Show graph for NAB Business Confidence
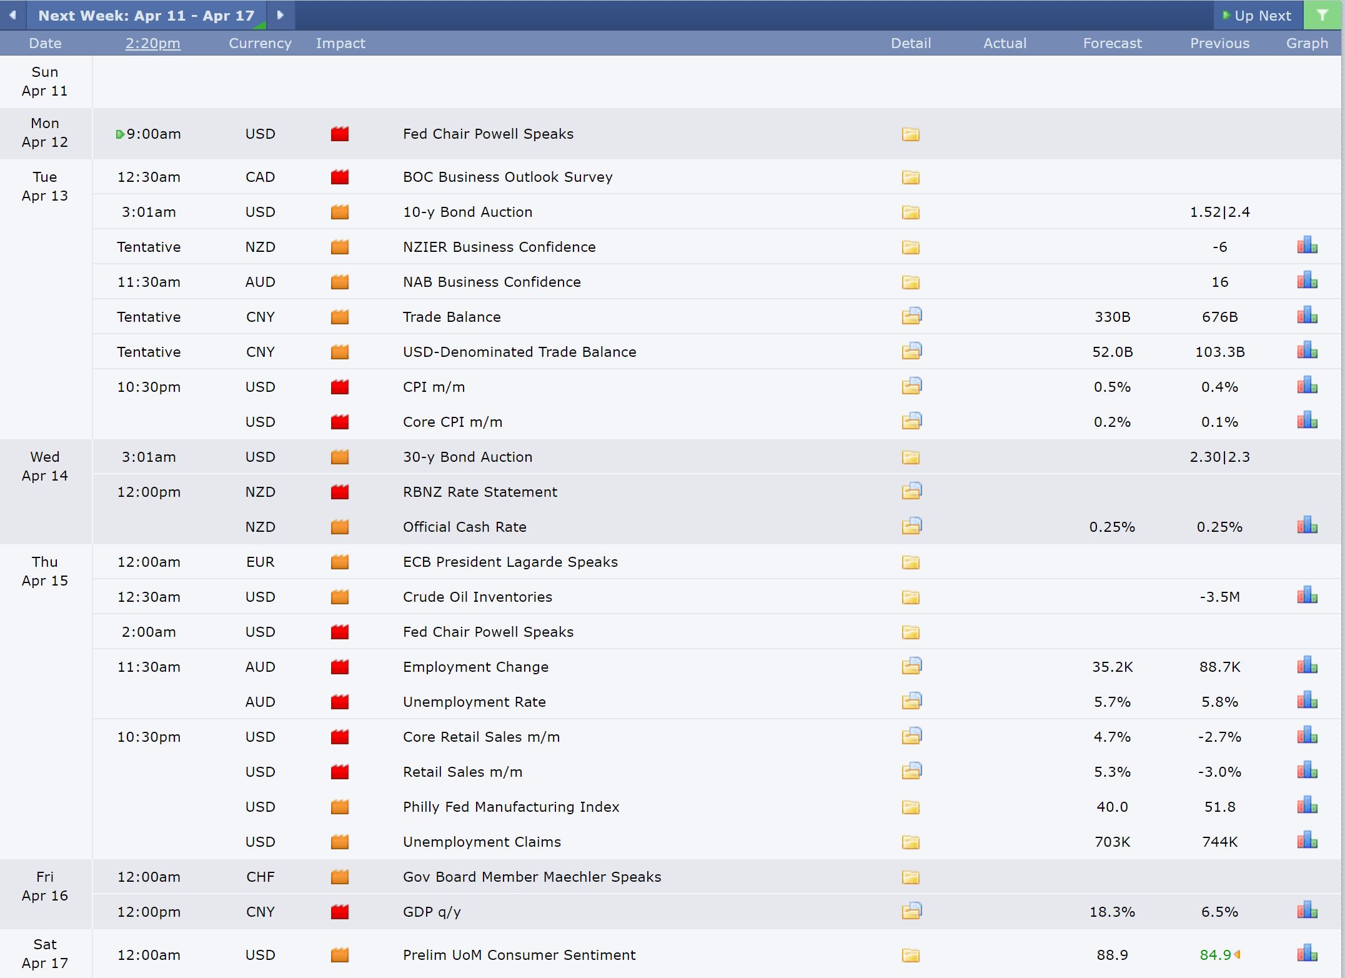1345x978 pixels. pos(1307,281)
